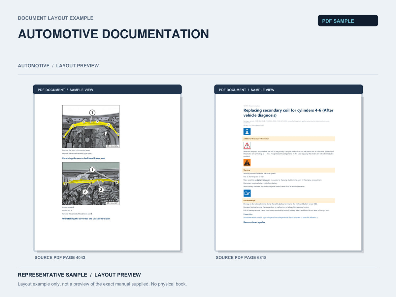Click 'SOURCE PDF PAGE 4043' caption

(60, 257)
